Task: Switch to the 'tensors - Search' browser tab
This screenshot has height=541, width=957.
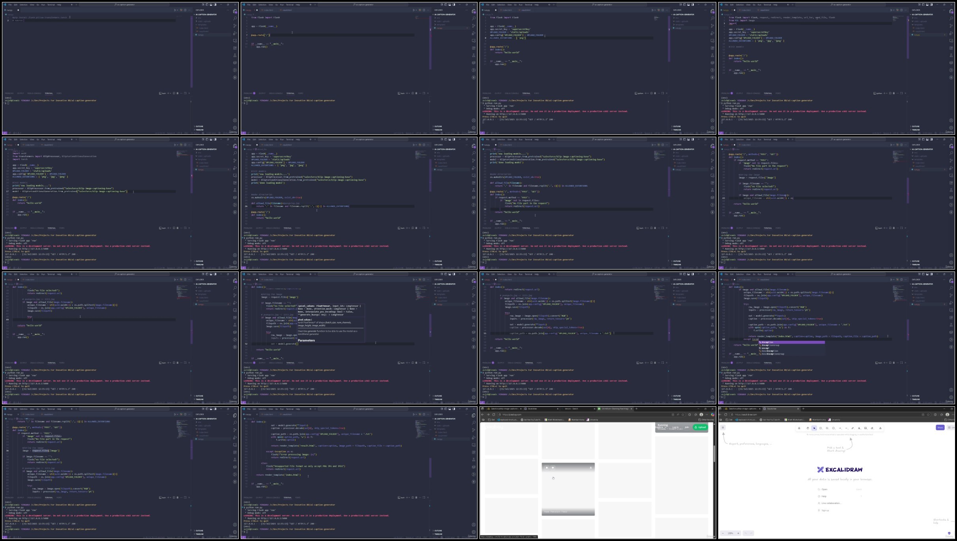Action: tap(572, 409)
